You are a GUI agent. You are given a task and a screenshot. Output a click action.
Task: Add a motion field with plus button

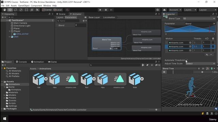[207, 55]
